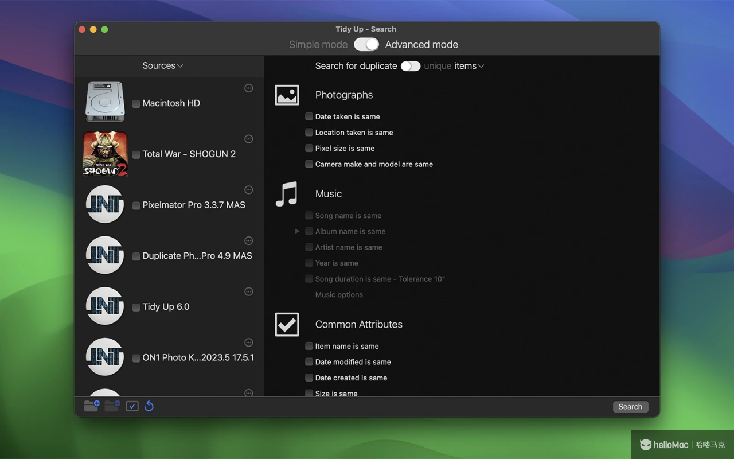This screenshot has width=734, height=459.
Task: Open the Sources dropdown menu
Action: click(x=163, y=66)
